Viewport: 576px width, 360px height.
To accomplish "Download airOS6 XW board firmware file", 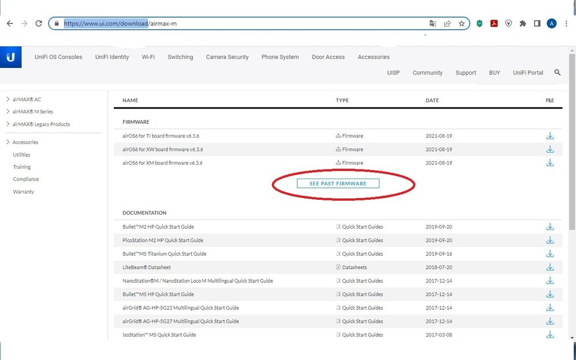I will tap(550, 149).
